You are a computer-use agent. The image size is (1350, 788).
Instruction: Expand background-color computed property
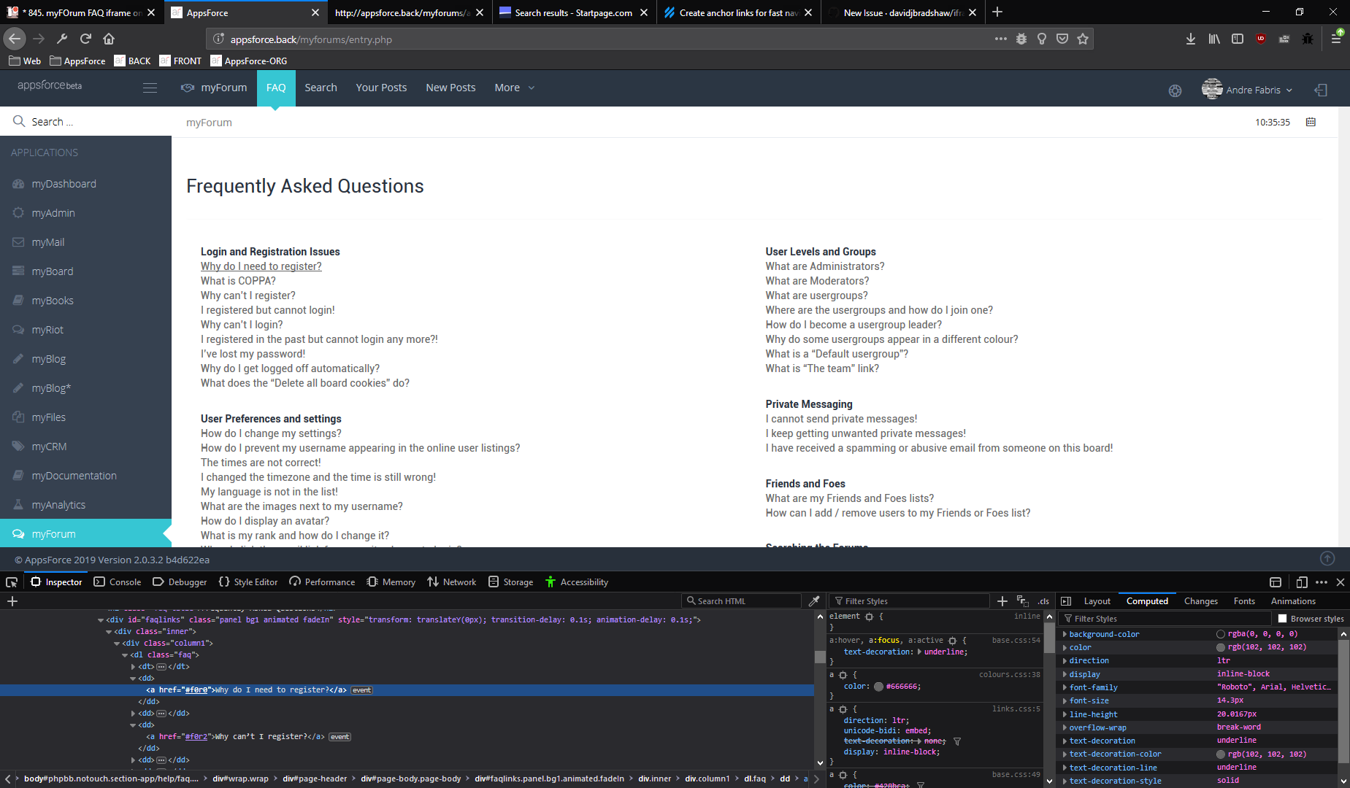click(1065, 635)
